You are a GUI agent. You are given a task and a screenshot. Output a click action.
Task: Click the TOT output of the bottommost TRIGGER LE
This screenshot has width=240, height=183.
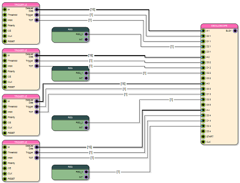[37, 158]
